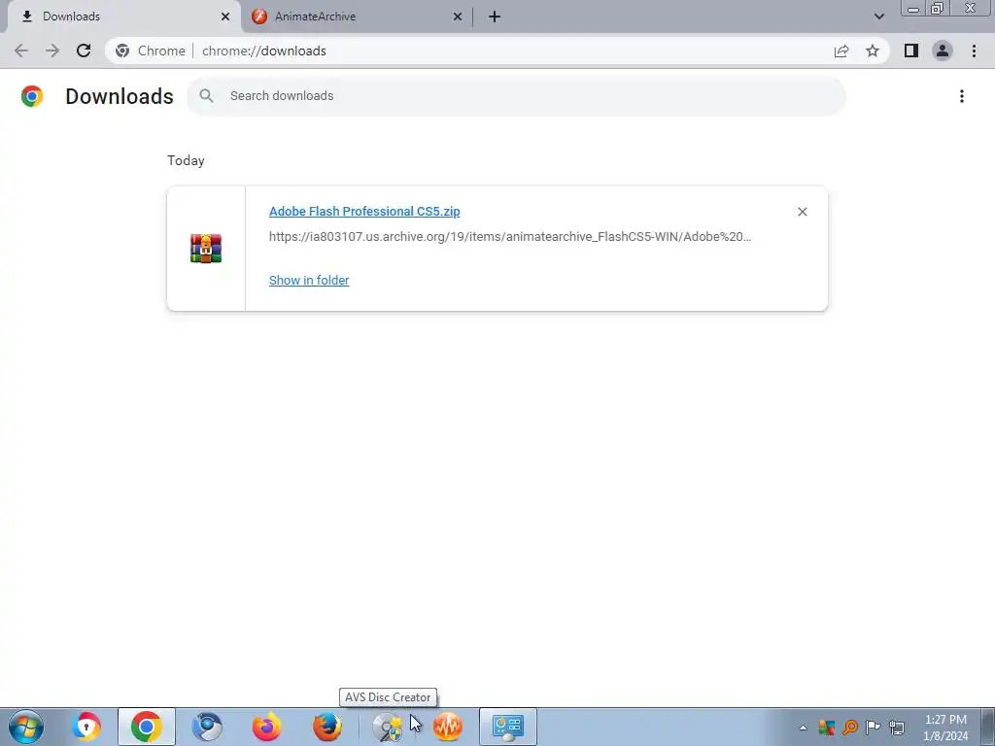
Task: Share this page icon in address bar
Action: (841, 51)
